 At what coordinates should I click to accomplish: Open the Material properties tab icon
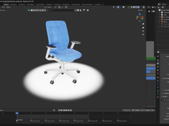coord(158,97)
